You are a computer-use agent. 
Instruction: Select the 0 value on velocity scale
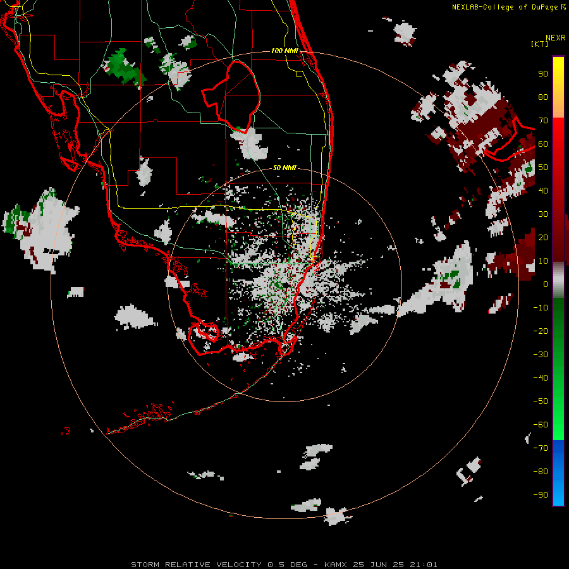pyautogui.click(x=546, y=284)
